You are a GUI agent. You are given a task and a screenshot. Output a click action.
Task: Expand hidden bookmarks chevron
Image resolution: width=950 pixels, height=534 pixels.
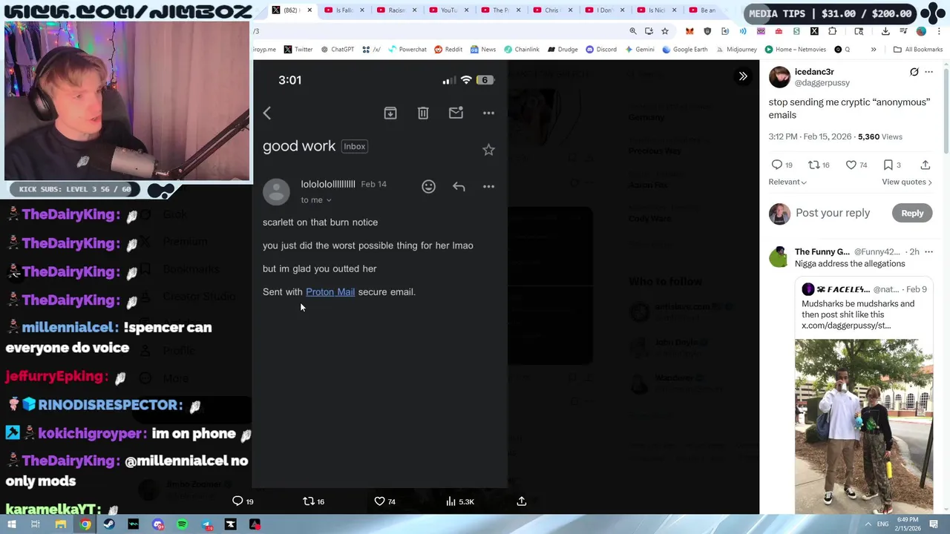click(x=874, y=50)
